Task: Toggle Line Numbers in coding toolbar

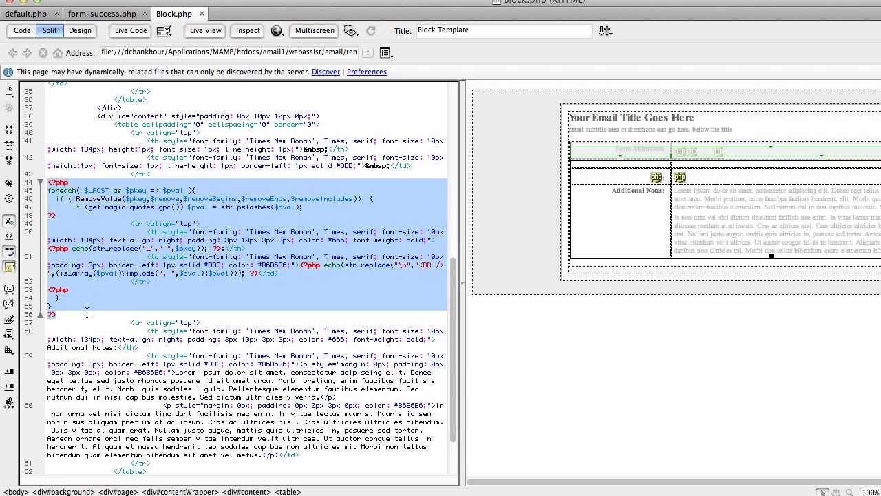Action: 9,221
